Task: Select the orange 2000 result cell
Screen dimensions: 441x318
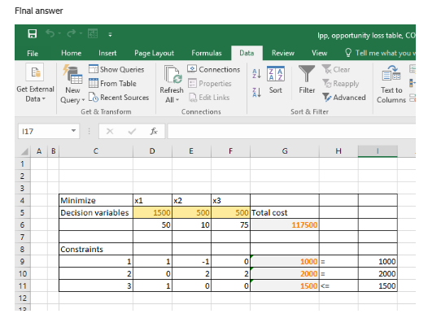Action: coord(285,273)
